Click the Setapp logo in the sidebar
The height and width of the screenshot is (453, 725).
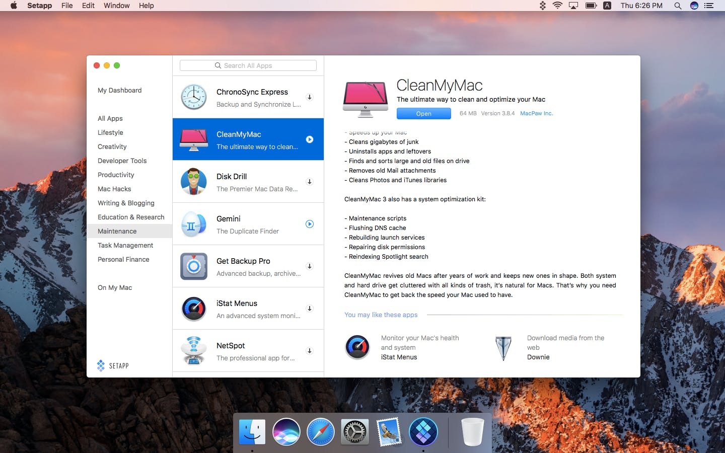pos(113,365)
